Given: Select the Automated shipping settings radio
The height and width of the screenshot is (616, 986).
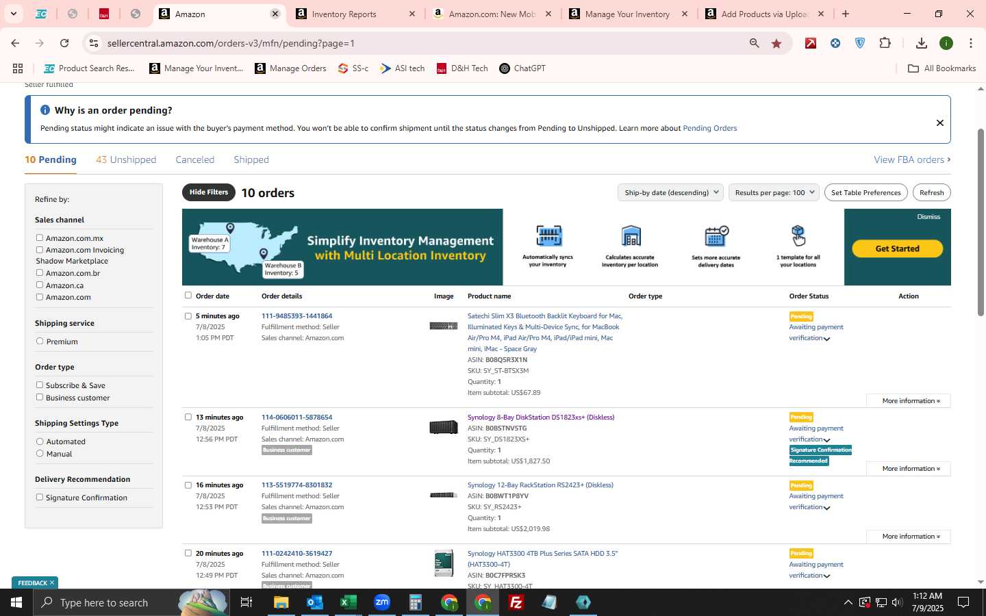Looking at the screenshot, I should coord(40,441).
